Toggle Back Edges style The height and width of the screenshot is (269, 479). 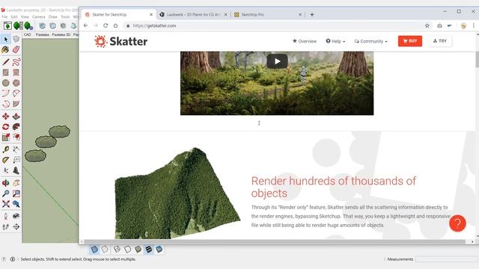click(105, 250)
